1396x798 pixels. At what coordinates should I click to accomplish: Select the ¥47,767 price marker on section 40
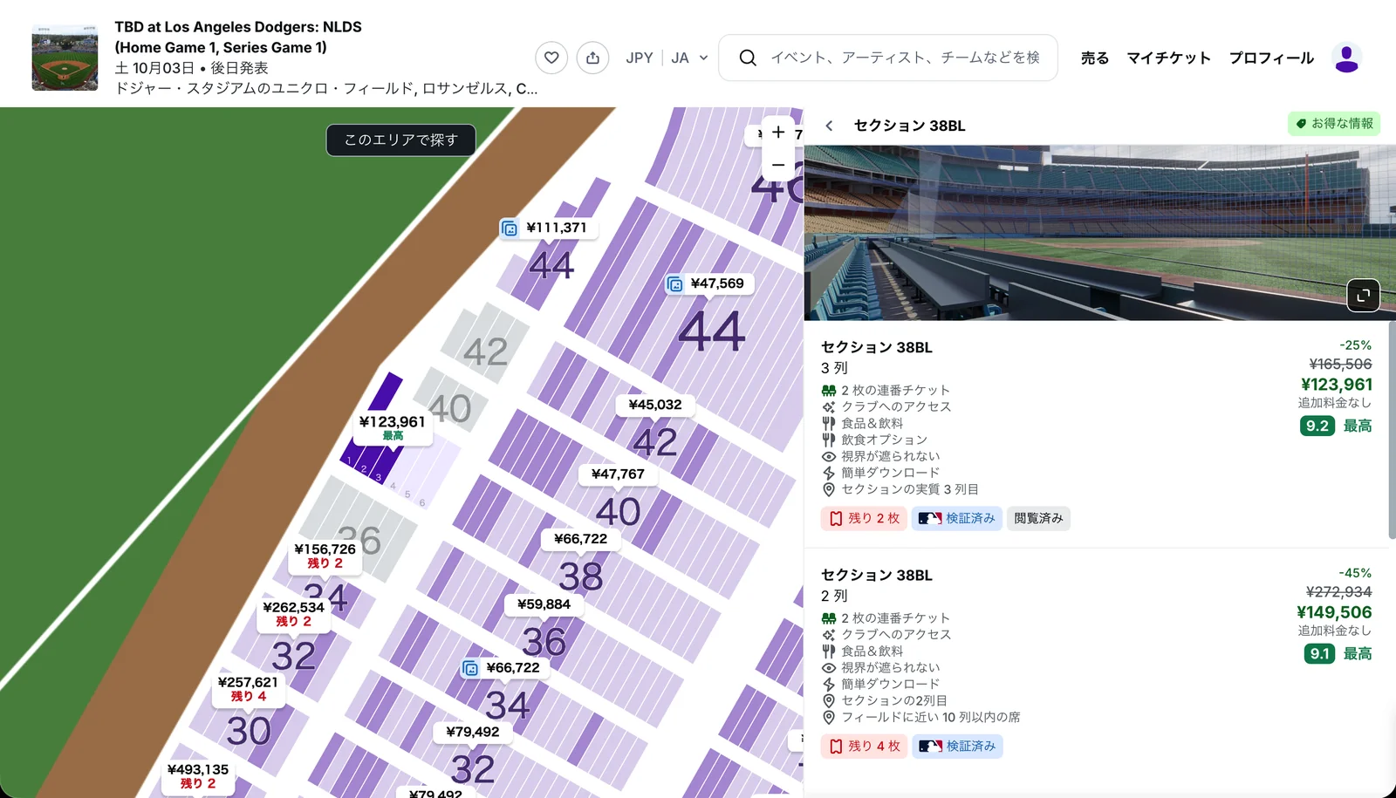[618, 474]
